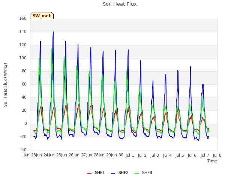Click the 40 y-axis tick label
The image size is (240, 180).
[24, 97]
